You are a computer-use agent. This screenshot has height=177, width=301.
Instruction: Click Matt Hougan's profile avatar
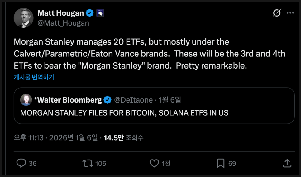click(23, 17)
